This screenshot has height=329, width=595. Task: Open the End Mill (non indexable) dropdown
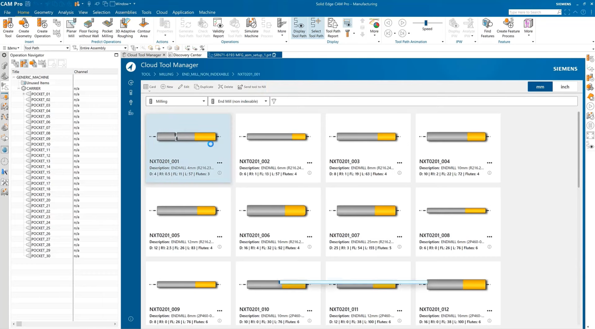239,101
